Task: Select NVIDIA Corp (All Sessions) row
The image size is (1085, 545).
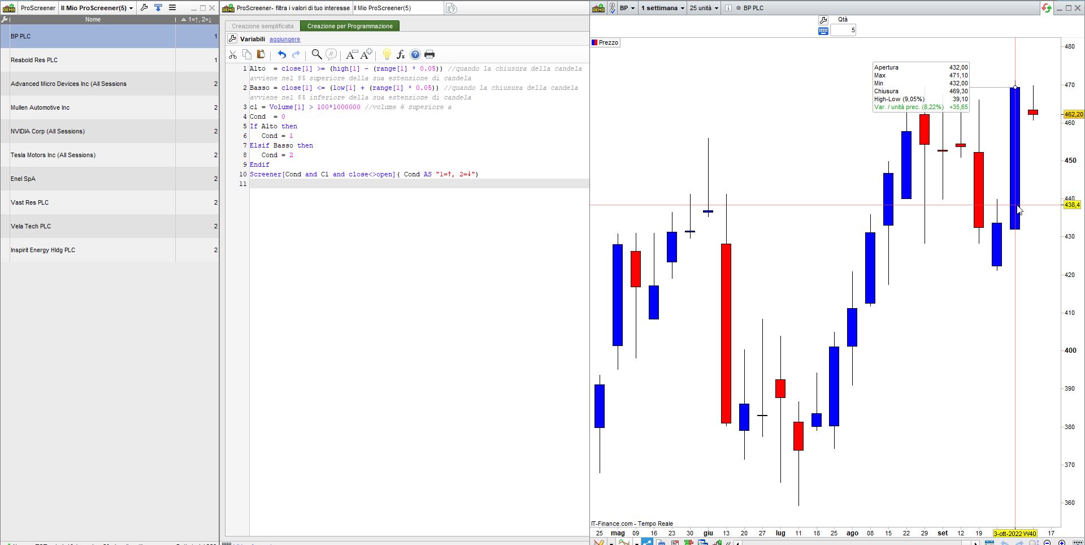Action: click(x=110, y=131)
